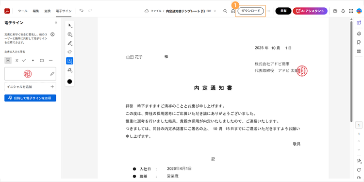Open the ツール menu
This screenshot has height=182, width=364.
pos(22,11)
